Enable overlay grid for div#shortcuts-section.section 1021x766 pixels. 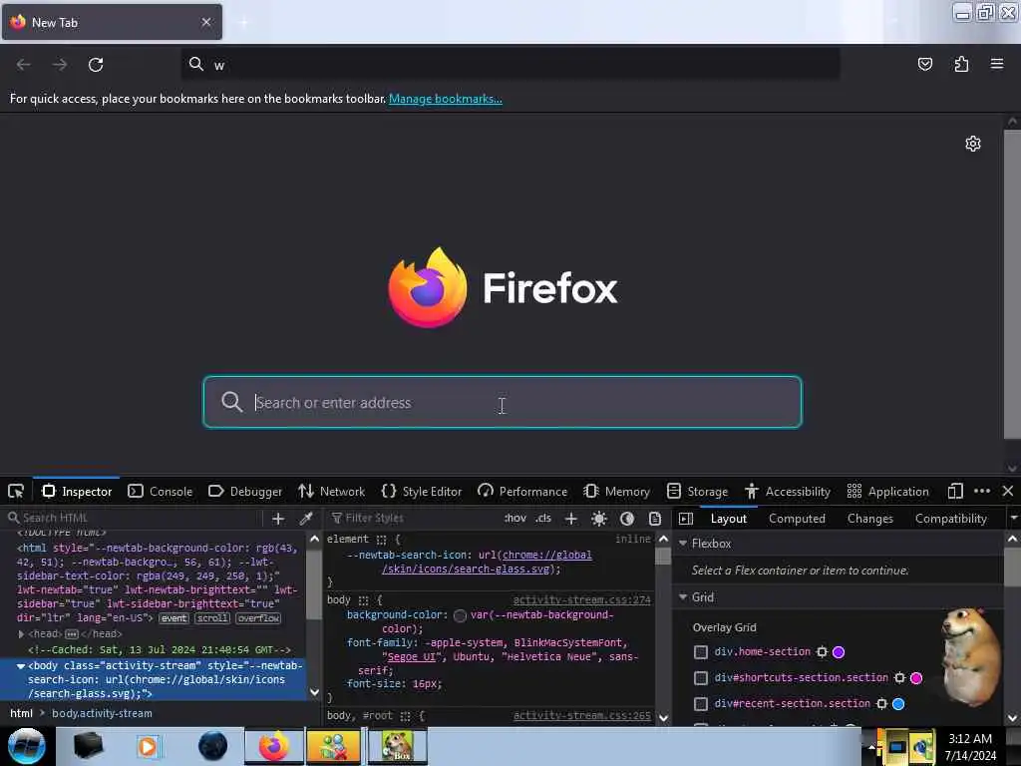[701, 678]
